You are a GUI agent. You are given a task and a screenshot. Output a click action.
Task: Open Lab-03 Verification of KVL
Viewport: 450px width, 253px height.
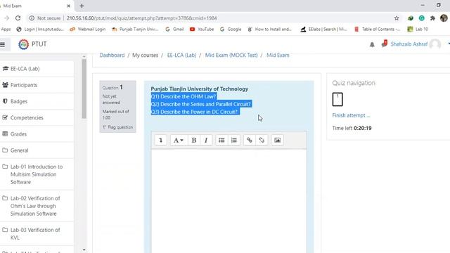pos(37,234)
